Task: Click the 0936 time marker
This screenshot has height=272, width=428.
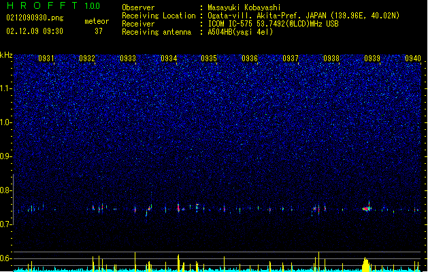Action: coord(250,58)
